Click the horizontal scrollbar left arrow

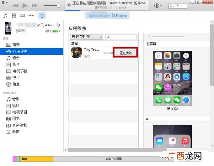tap(66, 150)
